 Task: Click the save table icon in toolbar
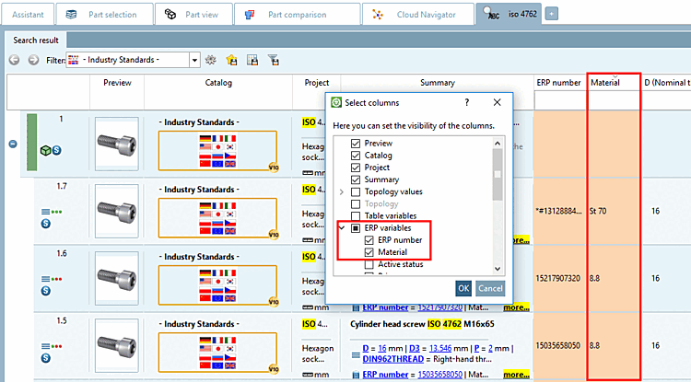pyautogui.click(x=252, y=60)
